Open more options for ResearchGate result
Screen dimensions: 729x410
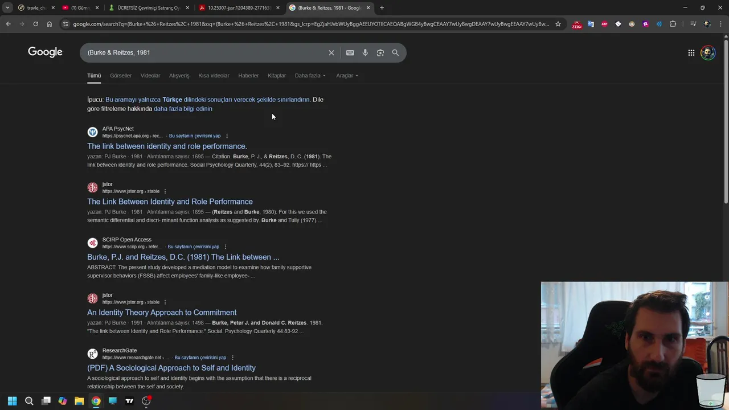click(232, 358)
